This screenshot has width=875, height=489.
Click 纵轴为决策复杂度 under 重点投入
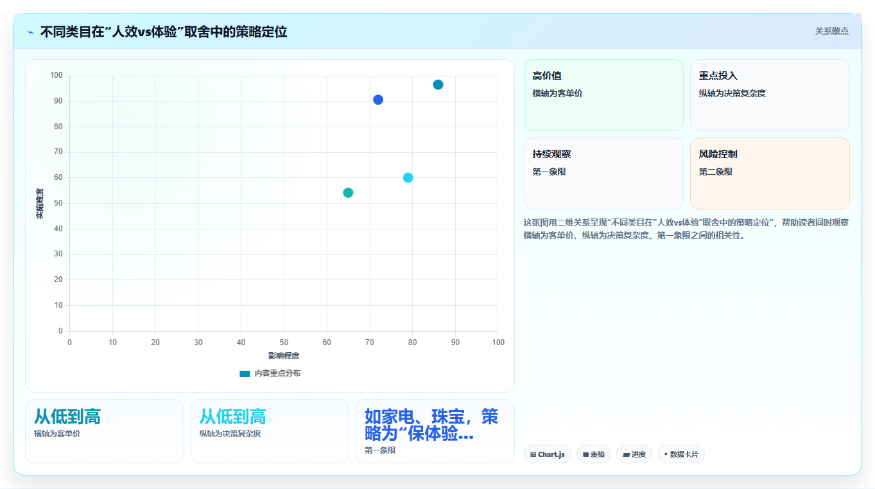point(732,93)
